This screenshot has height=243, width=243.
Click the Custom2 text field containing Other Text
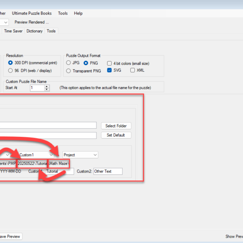[107, 171]
